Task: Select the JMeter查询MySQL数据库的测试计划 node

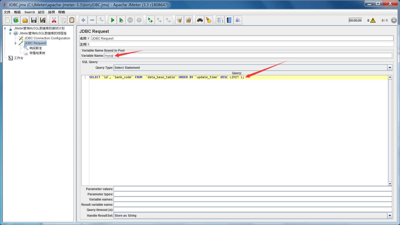Action: click(39, 28)
